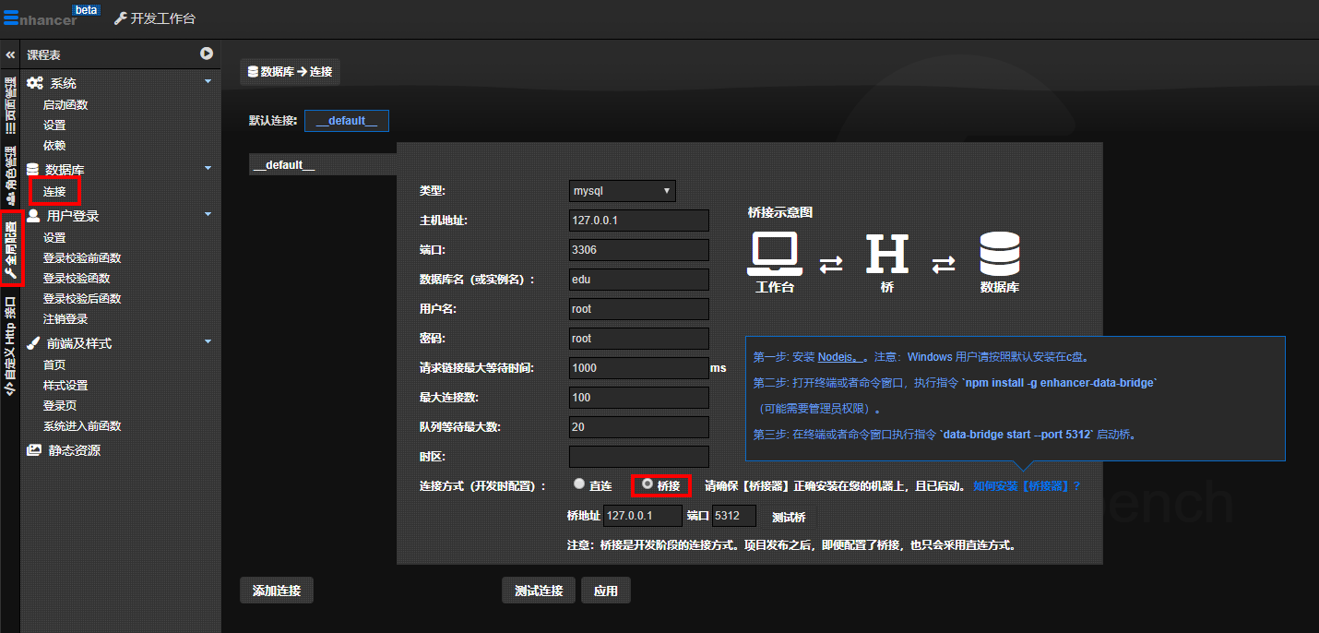The height and width of the screenshot is (633, 1319).
Task: Collapse the sidebar with double-arrow icon
Action: pyautogui.click(x=11, y=55)
